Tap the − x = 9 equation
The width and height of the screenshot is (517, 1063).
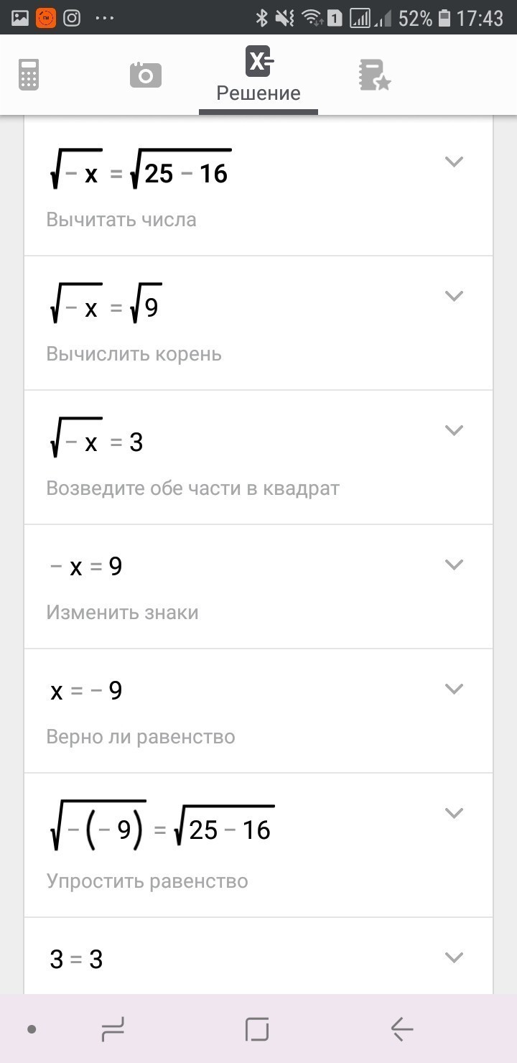[86, 567]
